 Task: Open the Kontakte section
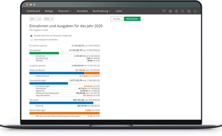82,11
